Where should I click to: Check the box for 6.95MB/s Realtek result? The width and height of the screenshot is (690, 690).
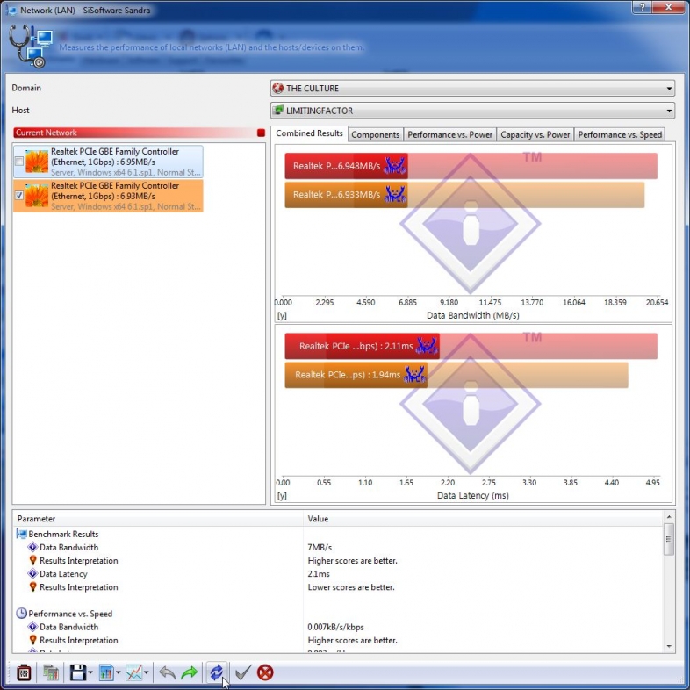[x=19, y=161]
